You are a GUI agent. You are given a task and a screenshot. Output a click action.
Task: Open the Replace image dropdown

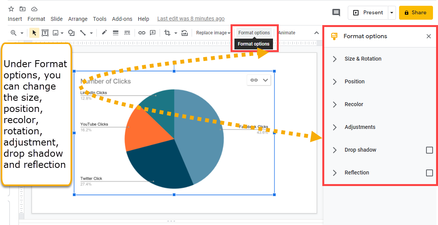click(x=213, y=33)
